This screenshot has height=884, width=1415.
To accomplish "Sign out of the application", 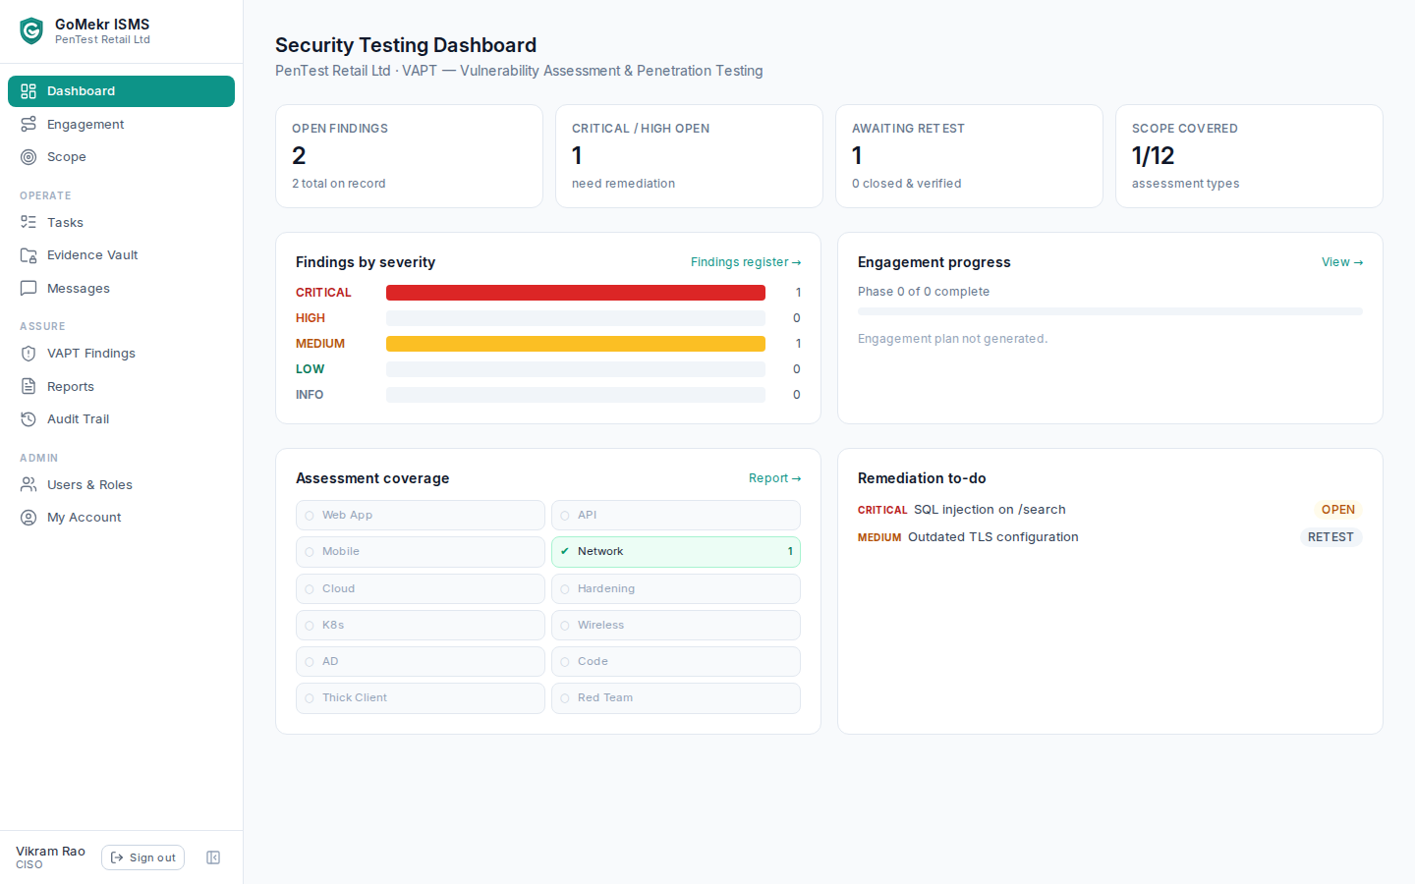I will [142, 857].
